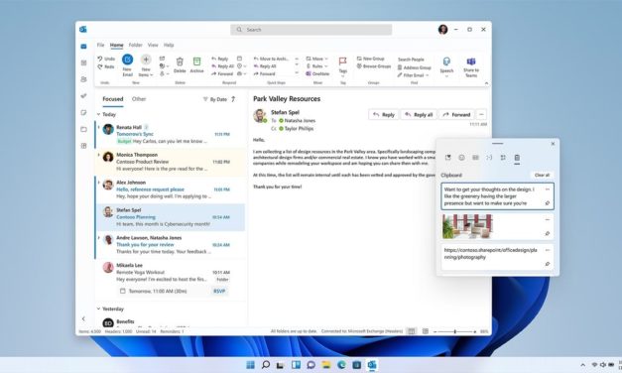Click Browse Groups in the ribbon
Viewport: 622px width, 373px height.
pyautogui.click(x=374, y=66)
